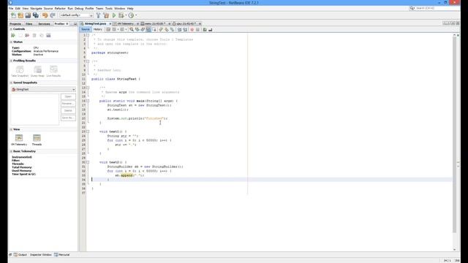
Task: Click the Find Selection magnifier in editor toolbar
Action: point(132,29)
